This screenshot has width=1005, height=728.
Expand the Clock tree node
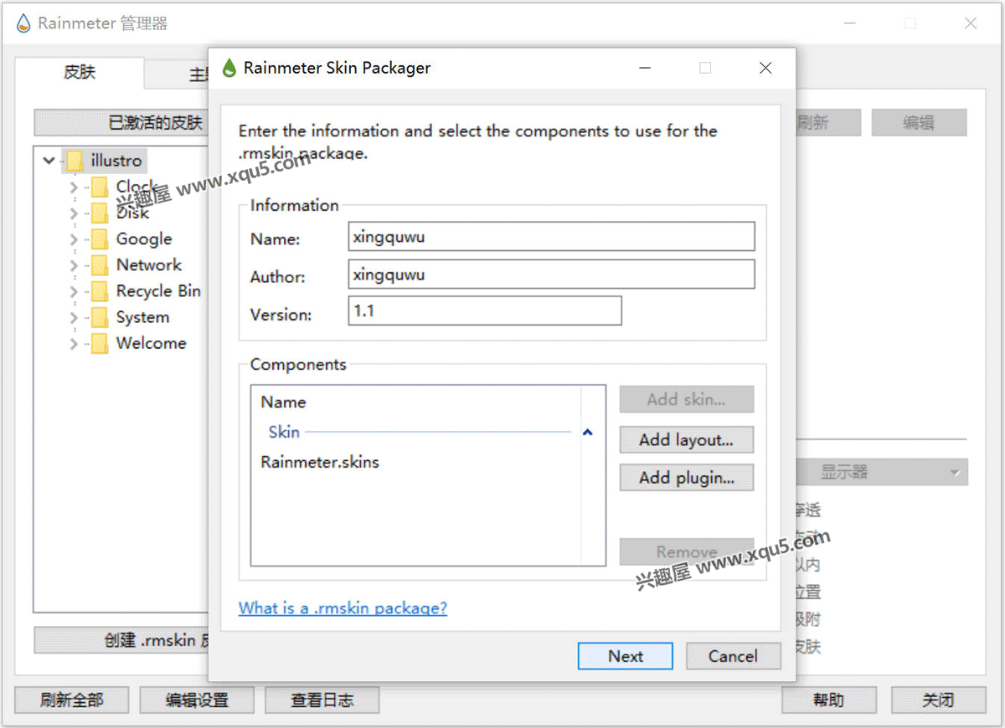click(74, 187)
